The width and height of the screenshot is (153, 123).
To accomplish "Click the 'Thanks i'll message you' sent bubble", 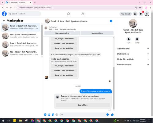I will pyautogui.click(x=95, y=91).
